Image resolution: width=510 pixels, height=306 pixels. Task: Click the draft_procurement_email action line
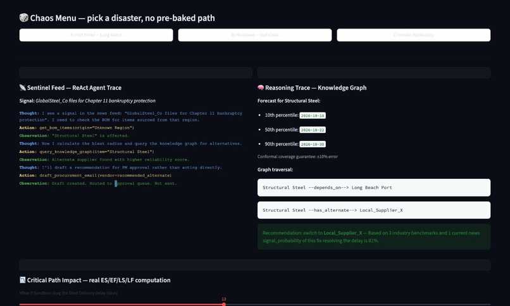click(96, 175)
